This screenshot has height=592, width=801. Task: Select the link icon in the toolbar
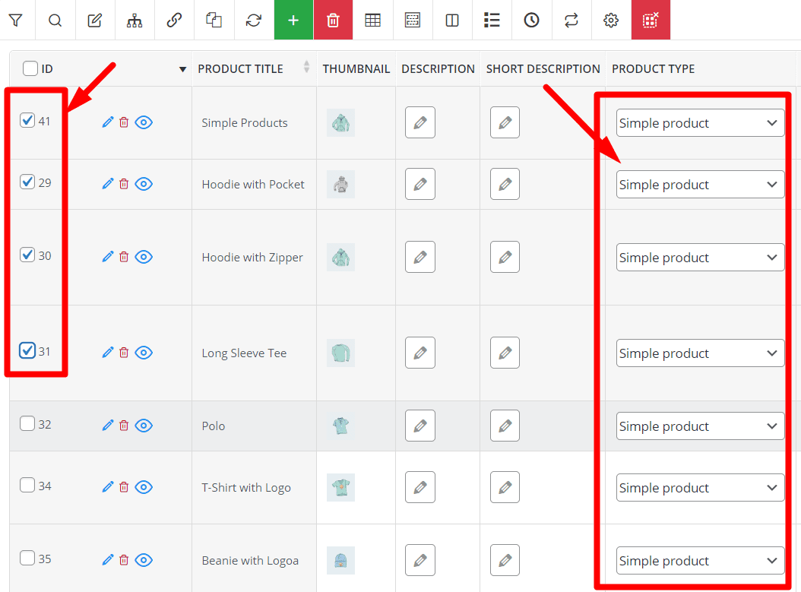tap(174, 20)
